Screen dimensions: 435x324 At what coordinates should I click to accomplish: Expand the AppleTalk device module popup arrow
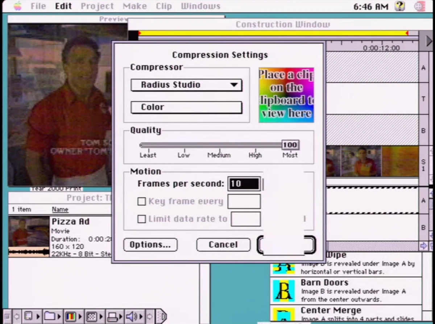(38, 316)
